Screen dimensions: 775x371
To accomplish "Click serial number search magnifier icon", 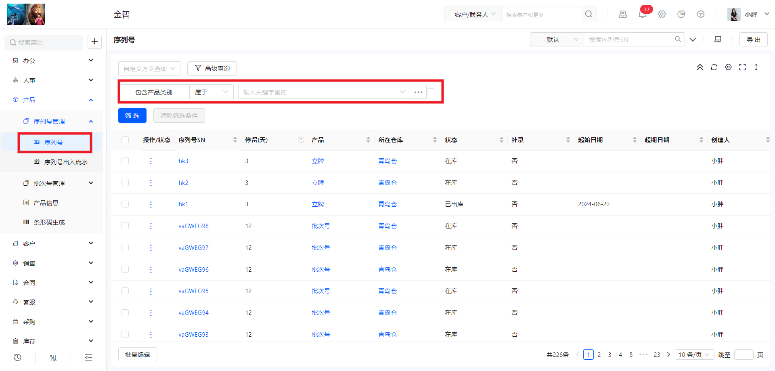I will click(x=678, y=40).
